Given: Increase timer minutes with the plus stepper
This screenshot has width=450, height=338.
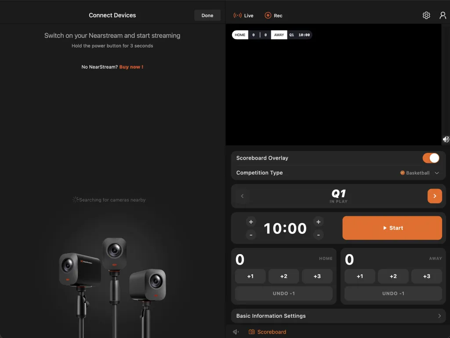Looking at the screenshot, I should point(251,222).
